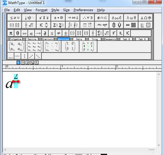Open the arrow symbols palette
Screen dimensions: 163x155
pyautogui.click(x=73, y=18)
